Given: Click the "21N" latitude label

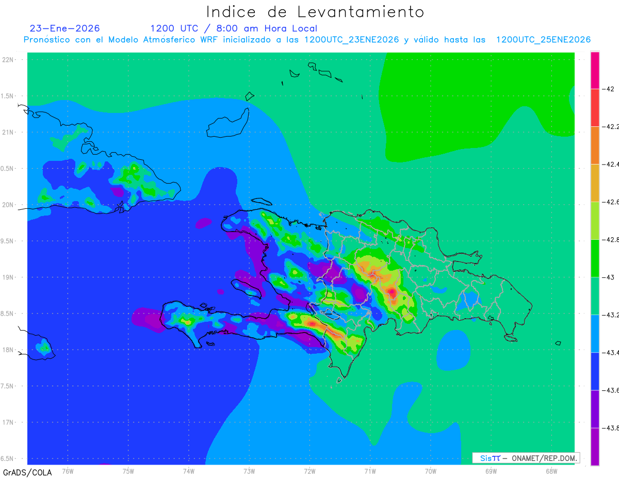Looking at the screenshot, I should [8, 133].
